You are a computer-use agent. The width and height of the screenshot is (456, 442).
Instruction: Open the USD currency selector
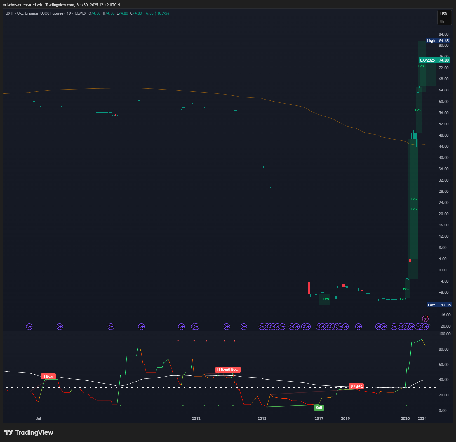[444, 14]
